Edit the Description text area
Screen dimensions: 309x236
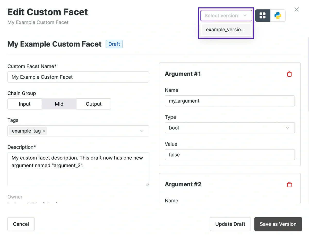point(78,169)
